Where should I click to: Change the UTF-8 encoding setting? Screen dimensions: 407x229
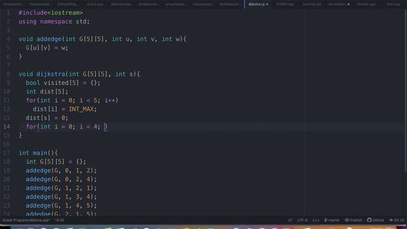coord(303,220)
